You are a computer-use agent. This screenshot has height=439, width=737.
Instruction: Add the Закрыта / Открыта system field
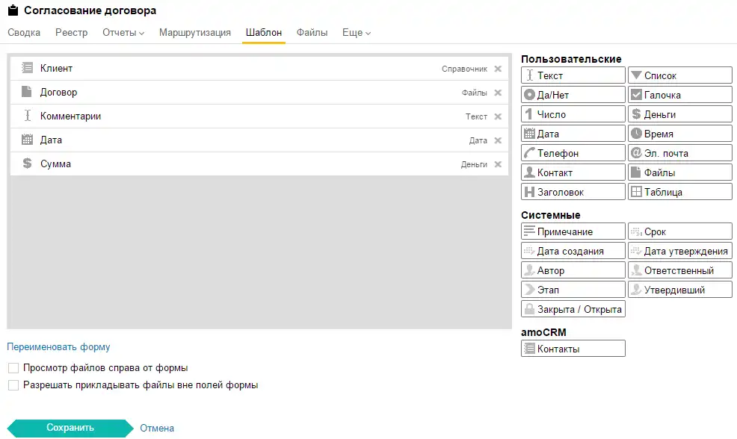[573, 309]
